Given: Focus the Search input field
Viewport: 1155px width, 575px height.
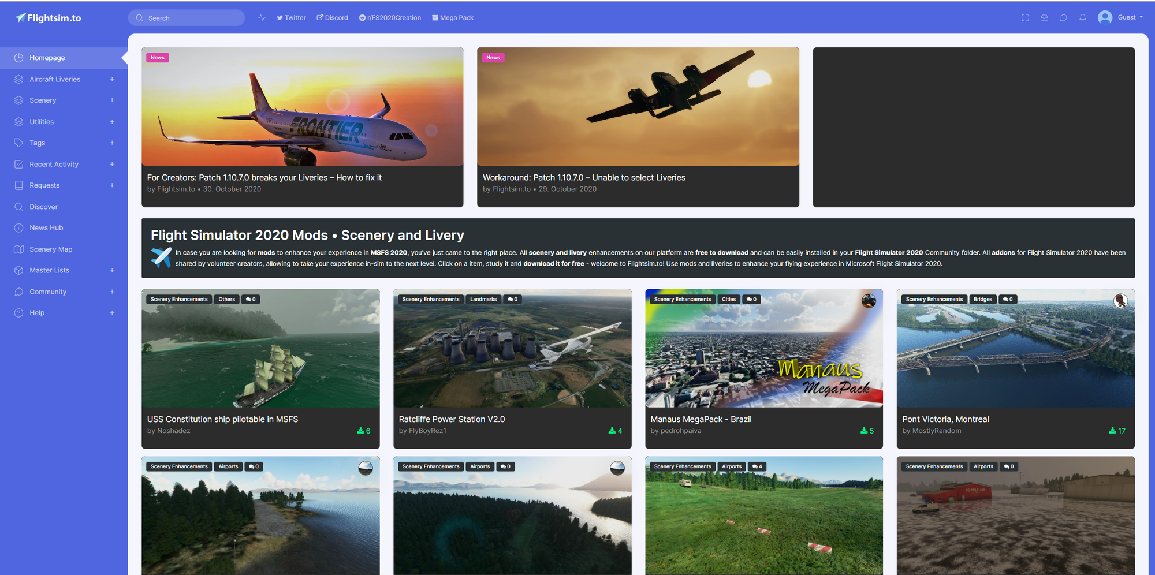Looking at the screenshot, I should (x=187, y=18).
